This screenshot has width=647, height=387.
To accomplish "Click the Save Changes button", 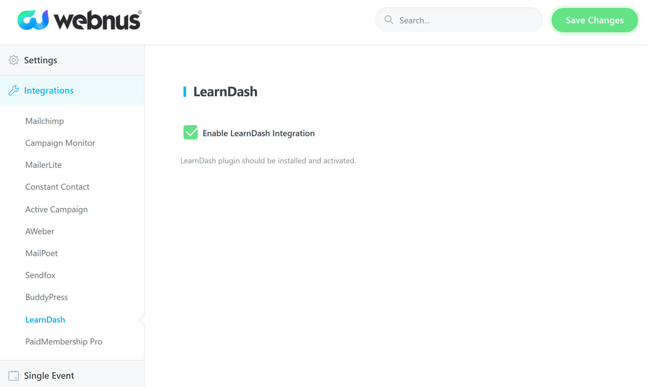I will click(594, 20).
